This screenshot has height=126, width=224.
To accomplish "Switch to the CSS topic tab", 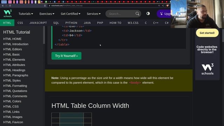I will click(20, 23).
